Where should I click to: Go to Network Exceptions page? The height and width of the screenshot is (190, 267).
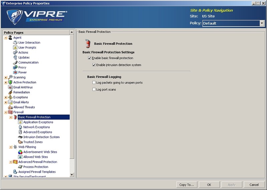(x=37, y=127)
